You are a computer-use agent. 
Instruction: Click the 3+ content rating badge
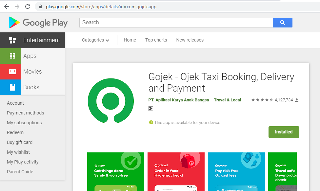pyautogui.click(x=150, y=108)
